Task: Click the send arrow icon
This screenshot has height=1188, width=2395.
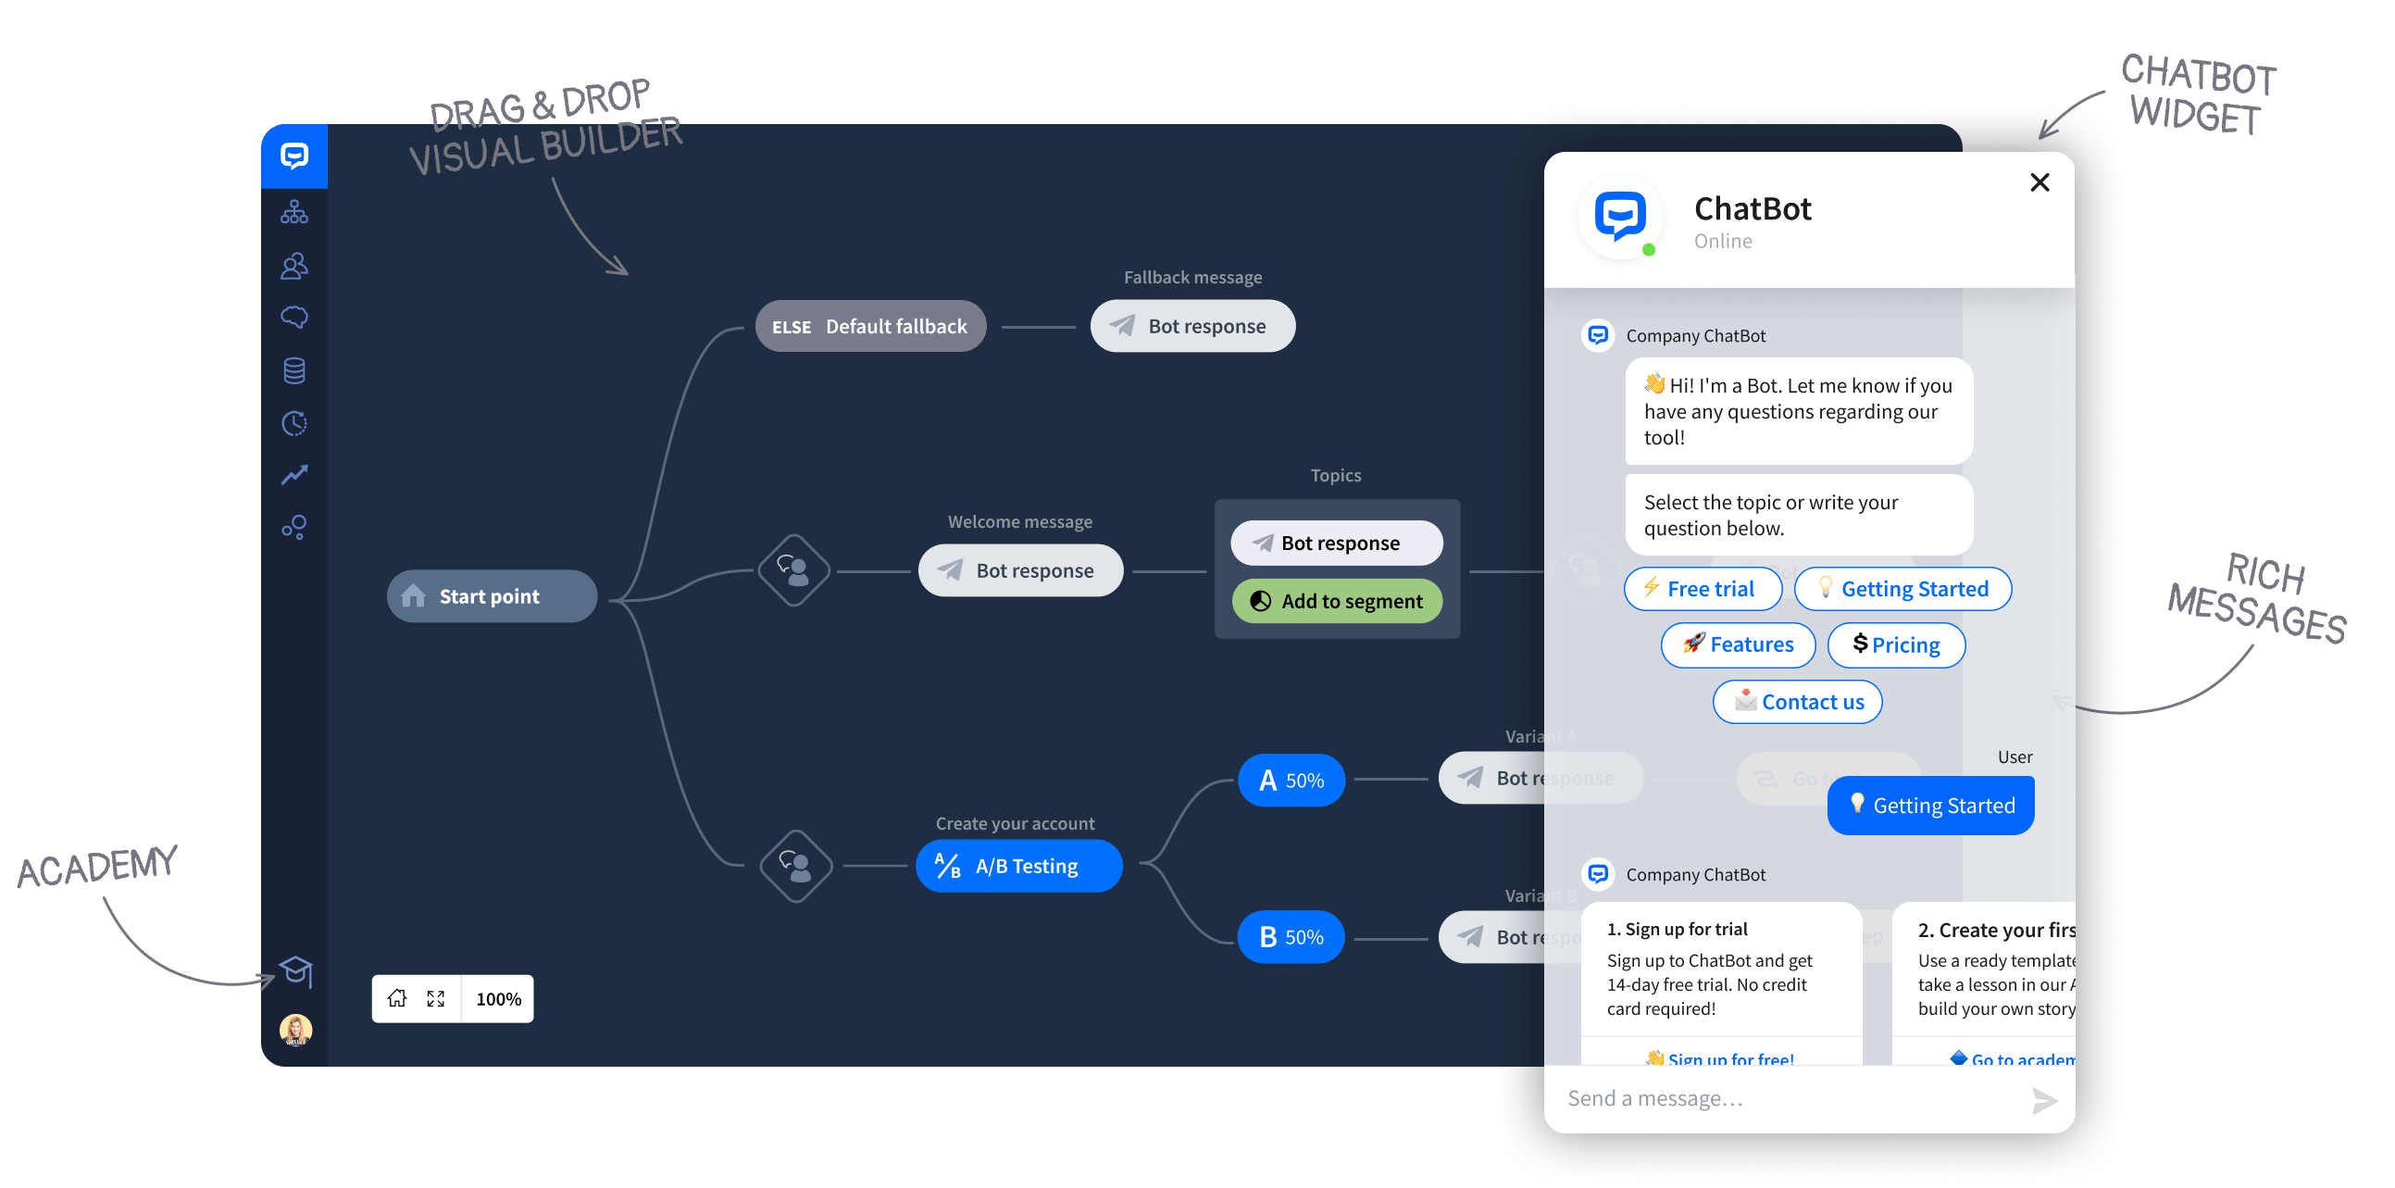Action: [2044, 1101]
